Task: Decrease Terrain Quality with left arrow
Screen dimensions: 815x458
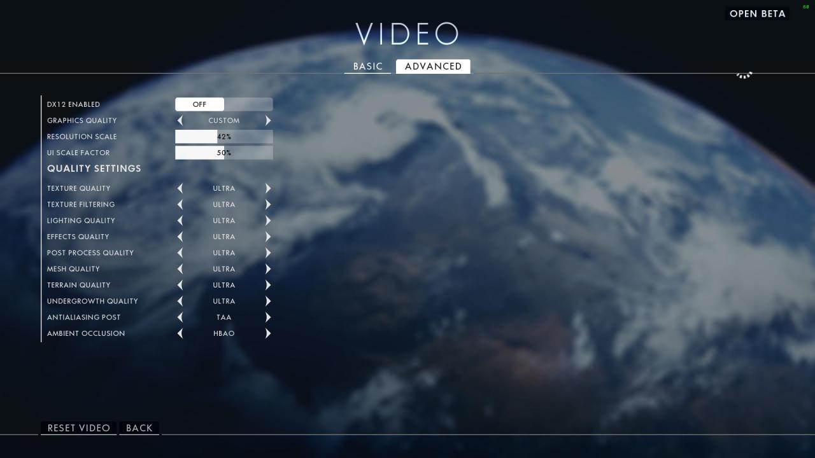Action: pyautogui.click(x=180, y=285)
